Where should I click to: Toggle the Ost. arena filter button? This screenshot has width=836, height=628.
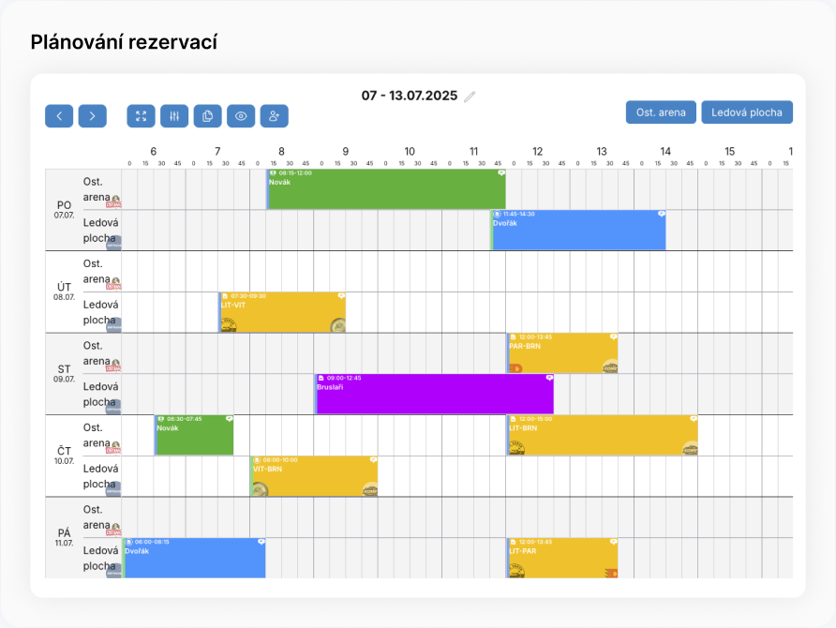(x=661, y=112)
